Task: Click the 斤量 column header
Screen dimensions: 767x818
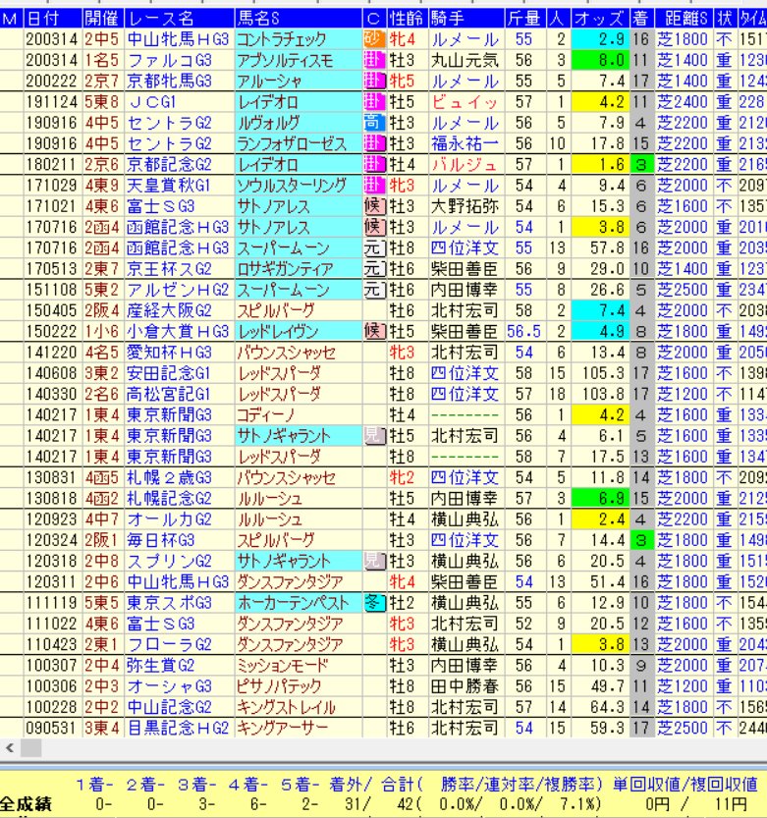Action: point(525,19)
